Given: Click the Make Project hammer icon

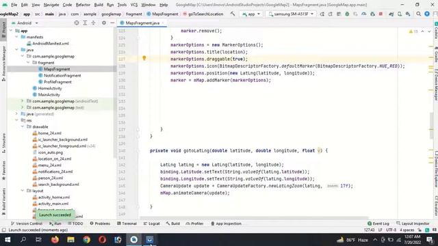Looking at the screenshot, I should coord(233,14).
